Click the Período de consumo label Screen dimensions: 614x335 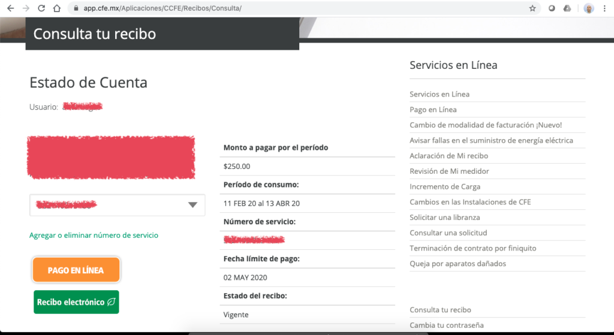point(261,185)
